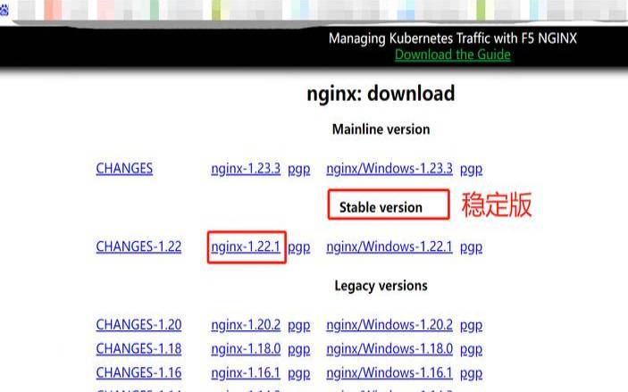The image size is (628, 392).
Task: Download nginx-1.23.3 source
Action: tap(246, 169)
